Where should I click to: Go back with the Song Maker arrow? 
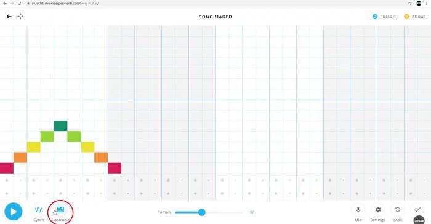(x=9, y=17)
